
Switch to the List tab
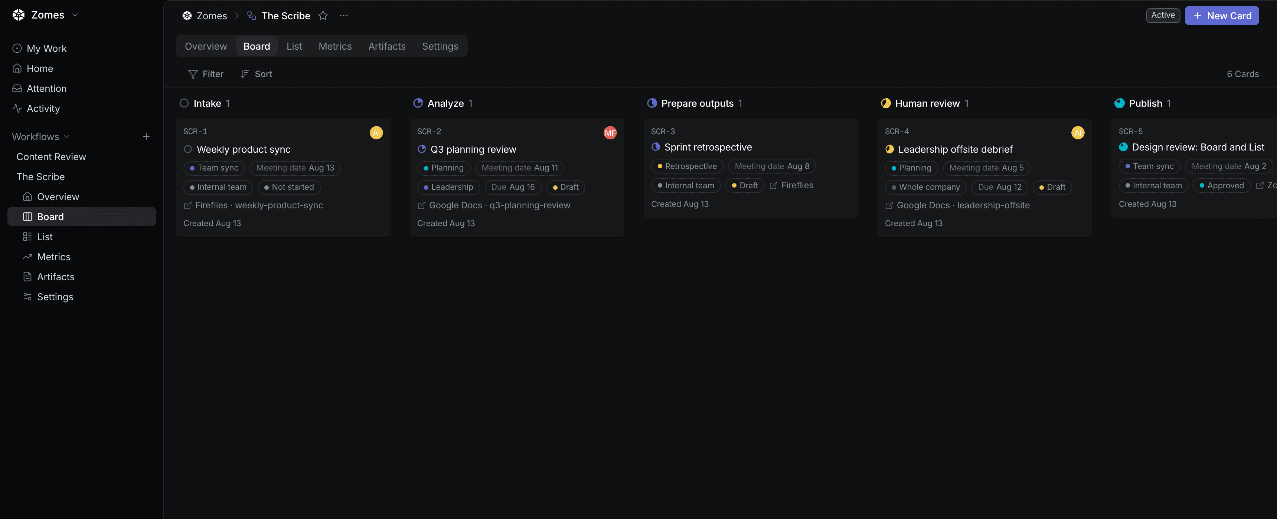[x=294, y=46]
